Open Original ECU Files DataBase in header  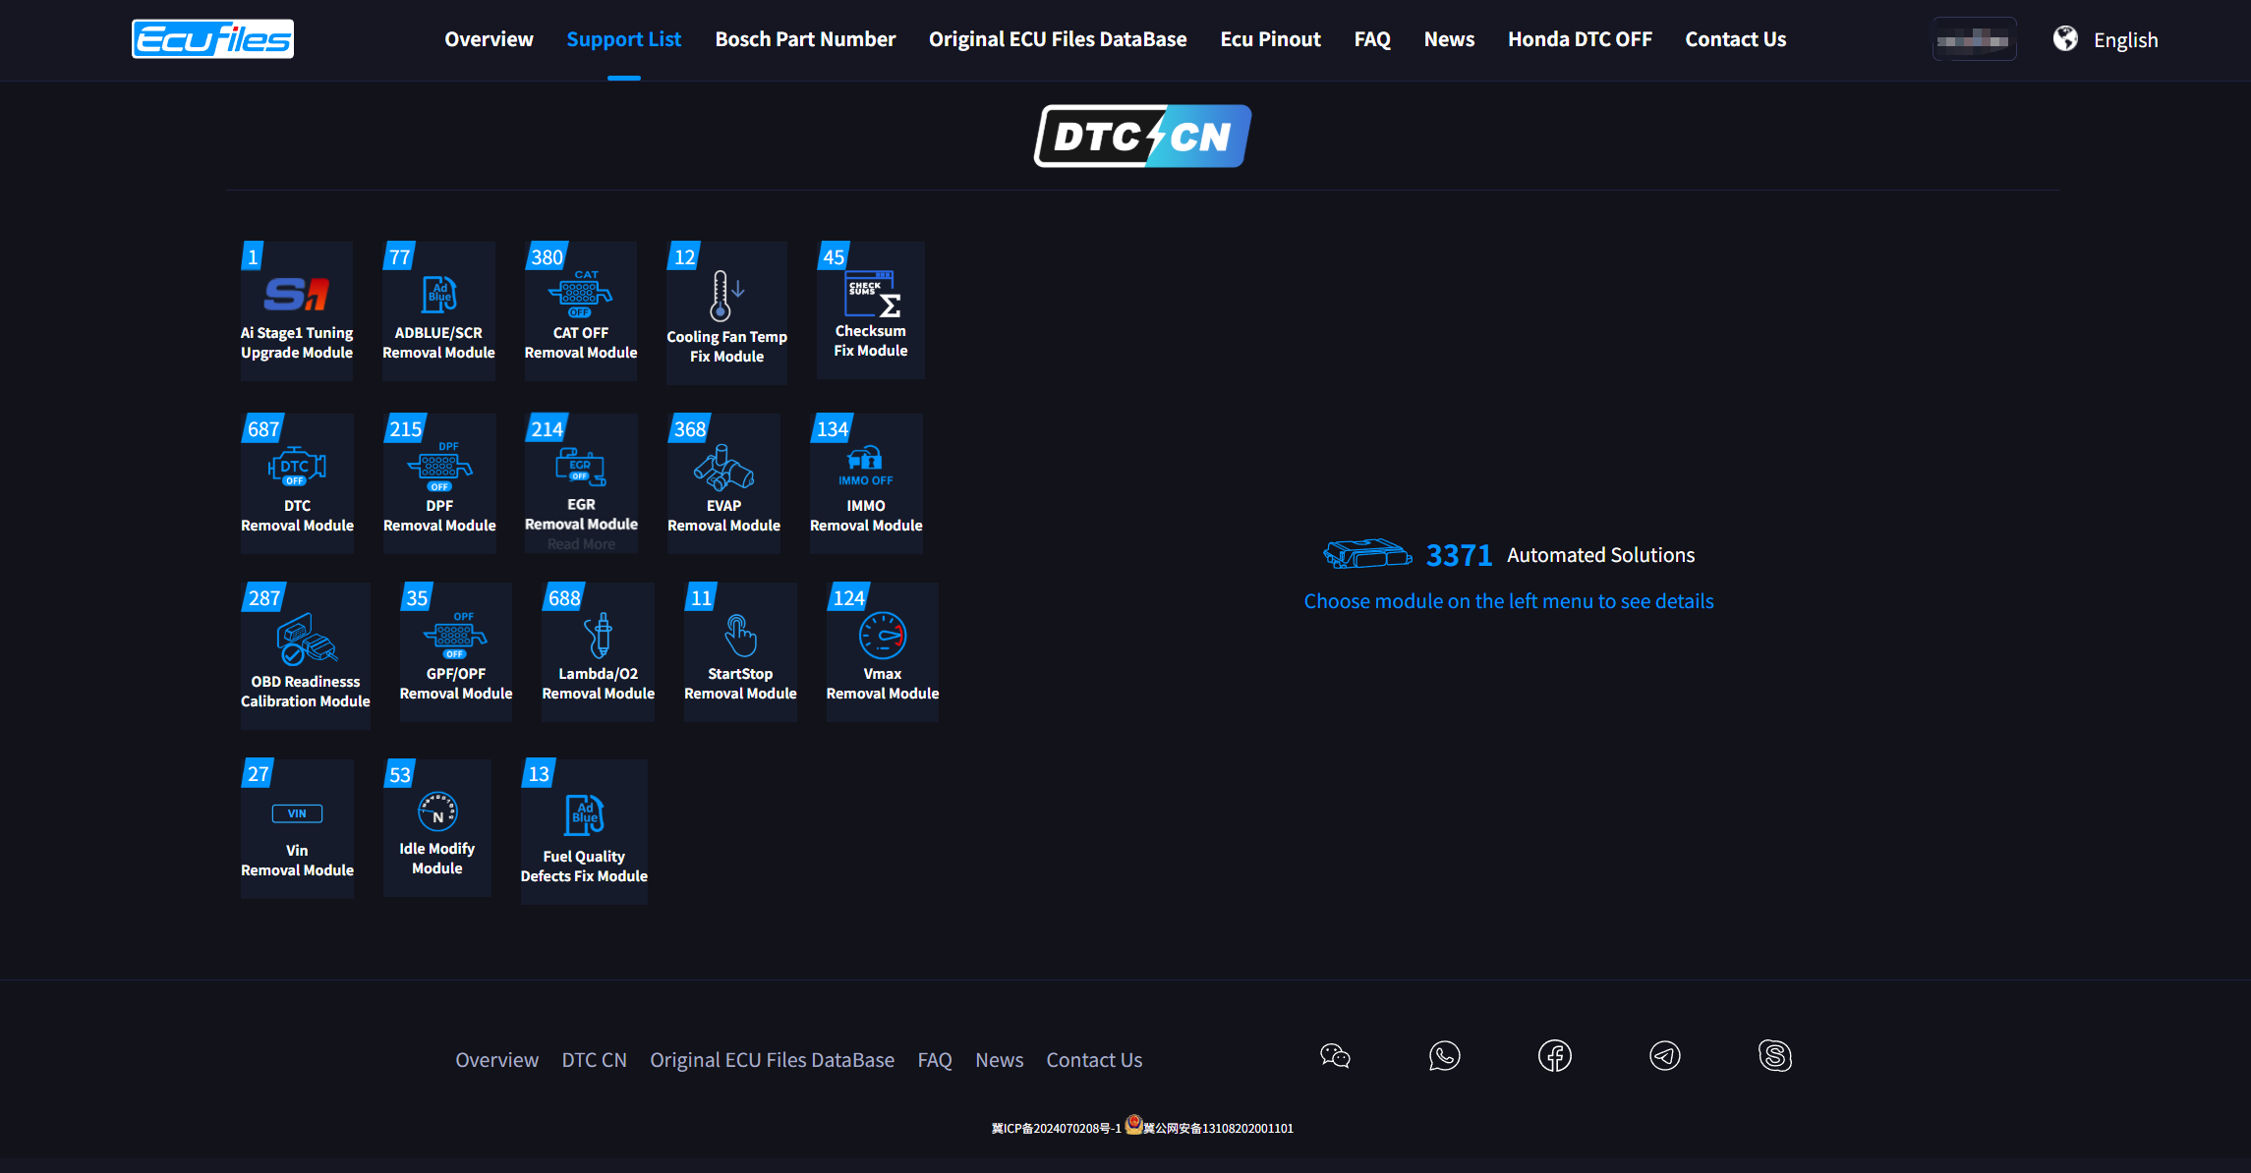pos(1058,39)
